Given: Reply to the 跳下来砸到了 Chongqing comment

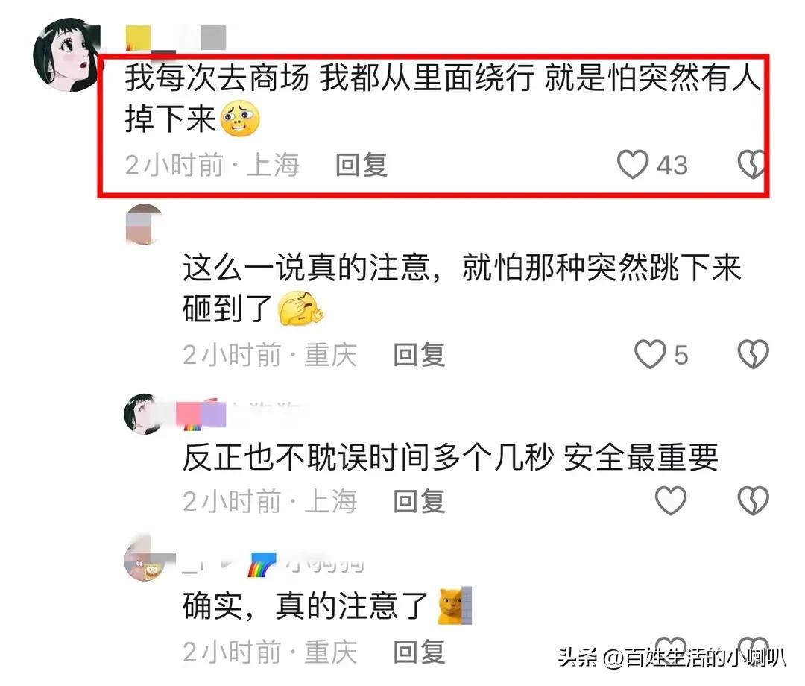Looking at the screenshot, I should pos(419,355).
